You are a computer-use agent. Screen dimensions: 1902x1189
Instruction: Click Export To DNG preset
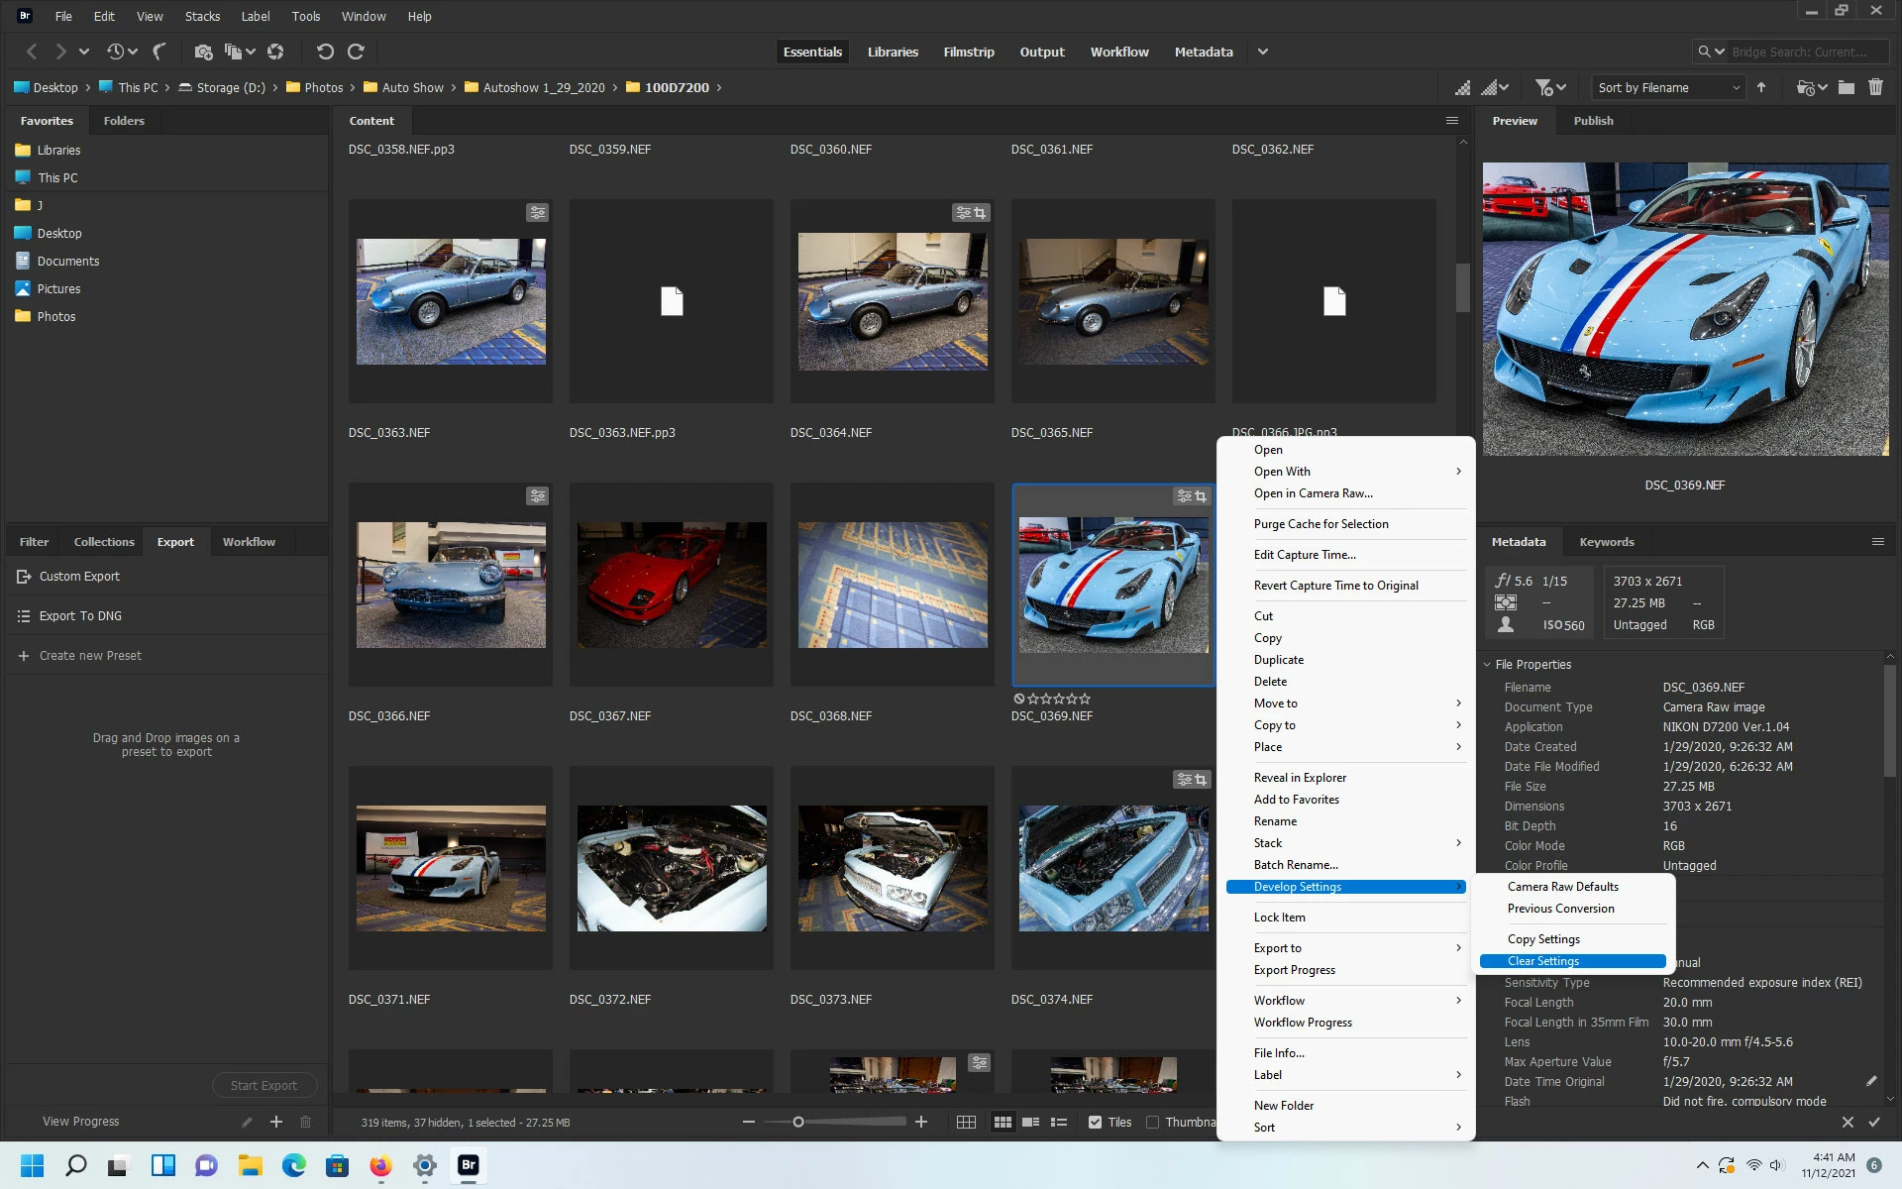click(80, 616)
